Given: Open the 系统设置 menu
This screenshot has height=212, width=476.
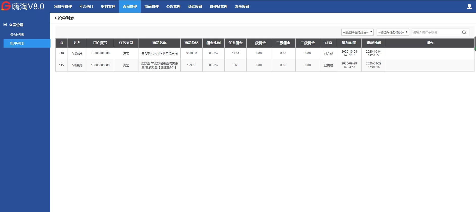Looking at the screenshot, I should pos(242,7).
